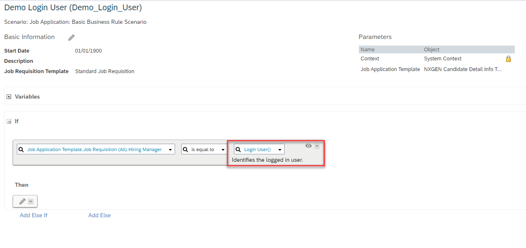Click the Name column header in Parameters

tap(367, 49)
